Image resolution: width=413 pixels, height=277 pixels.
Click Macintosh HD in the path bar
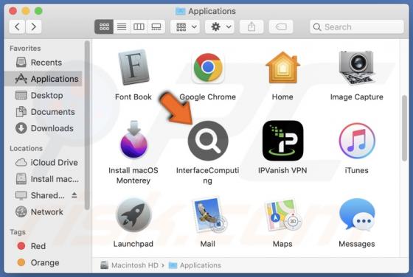129,265
